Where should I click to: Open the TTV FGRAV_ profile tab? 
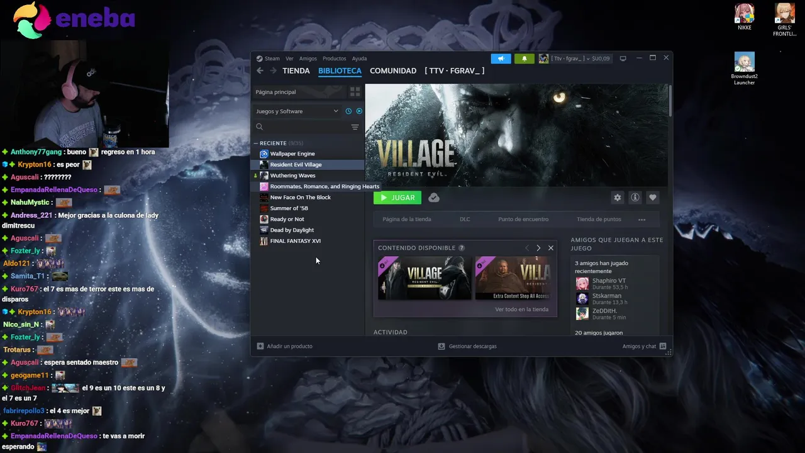[x=455, y=71]
